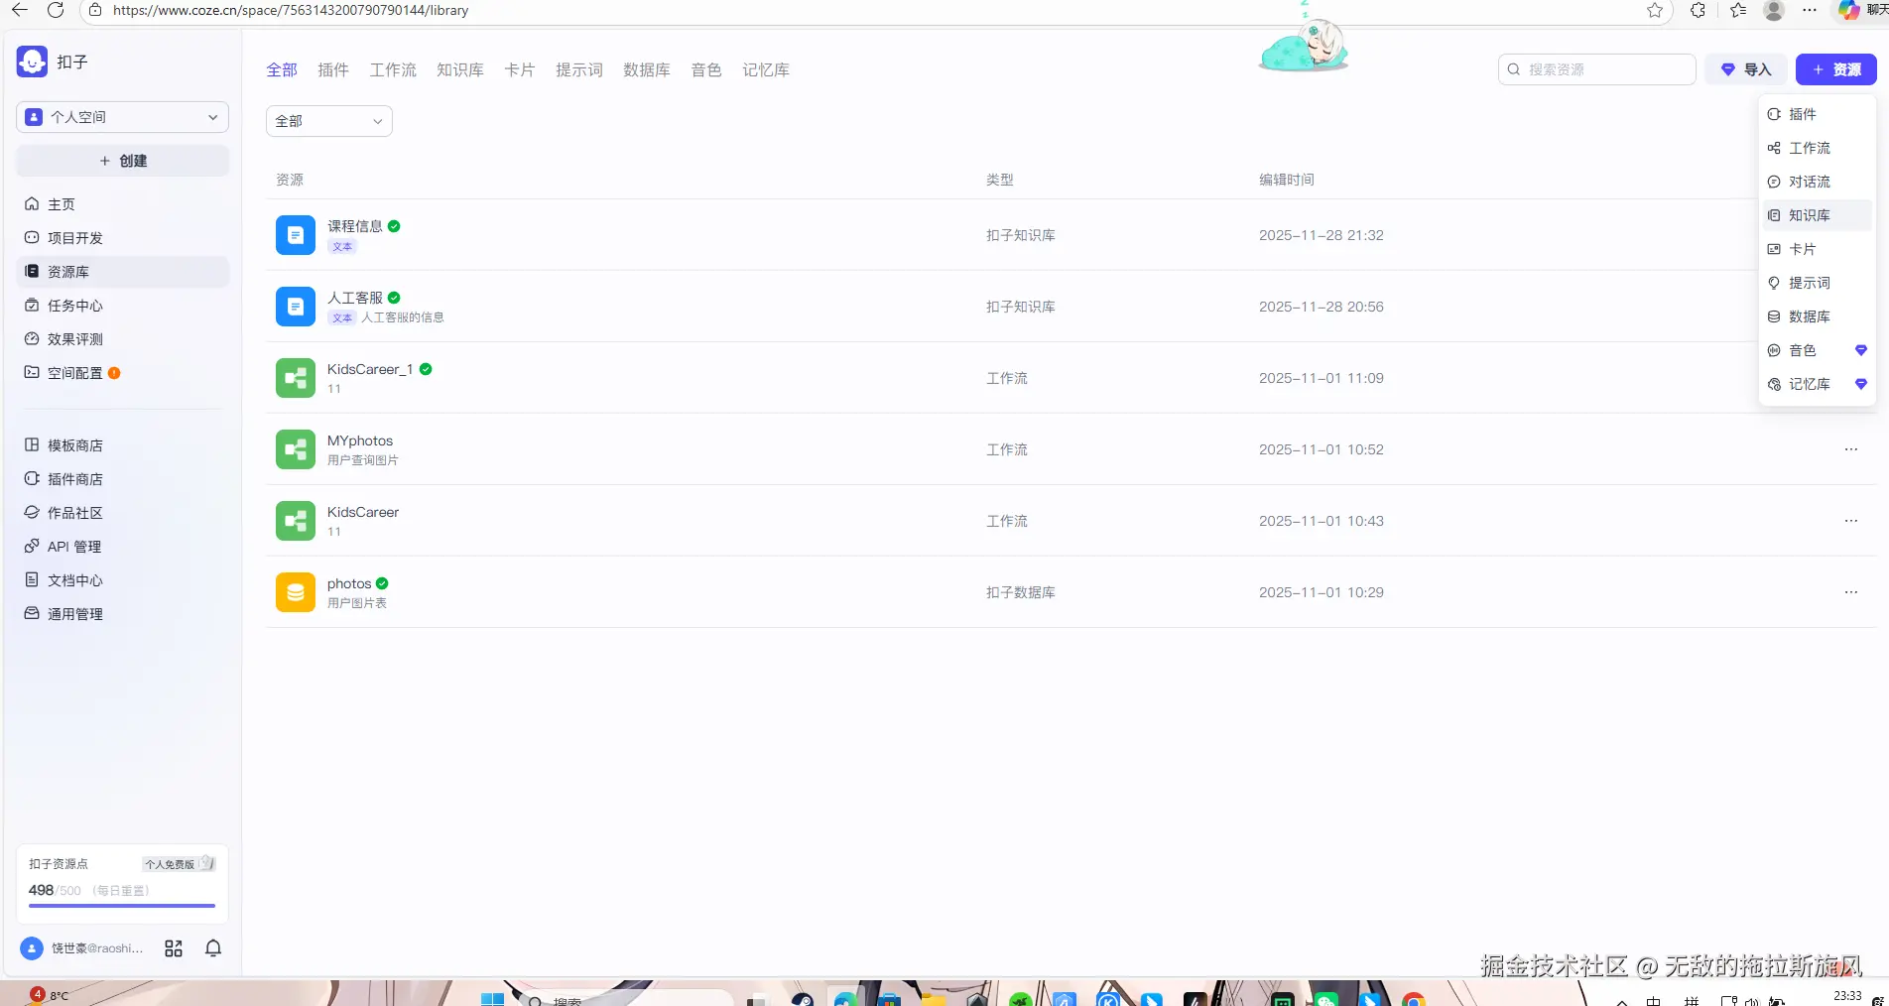Open notifications via the bell icon
The image size is (1889, 1006).
coord(213,948)
